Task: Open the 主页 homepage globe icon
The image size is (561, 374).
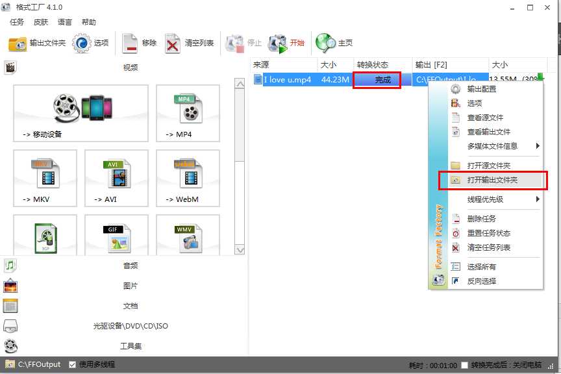Action: [x=325, y=44]
